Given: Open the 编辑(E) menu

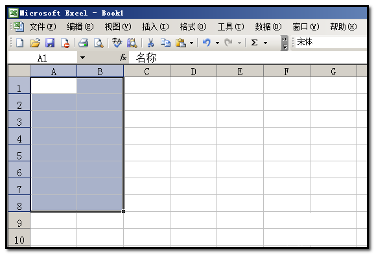Looking at the screenshot, I should pyautogui.click(x=80, y=27).
